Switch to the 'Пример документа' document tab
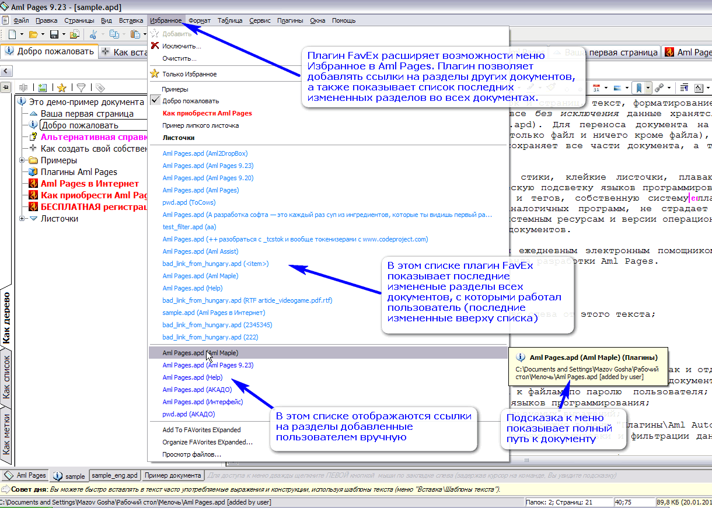 [x=173, y=475]
